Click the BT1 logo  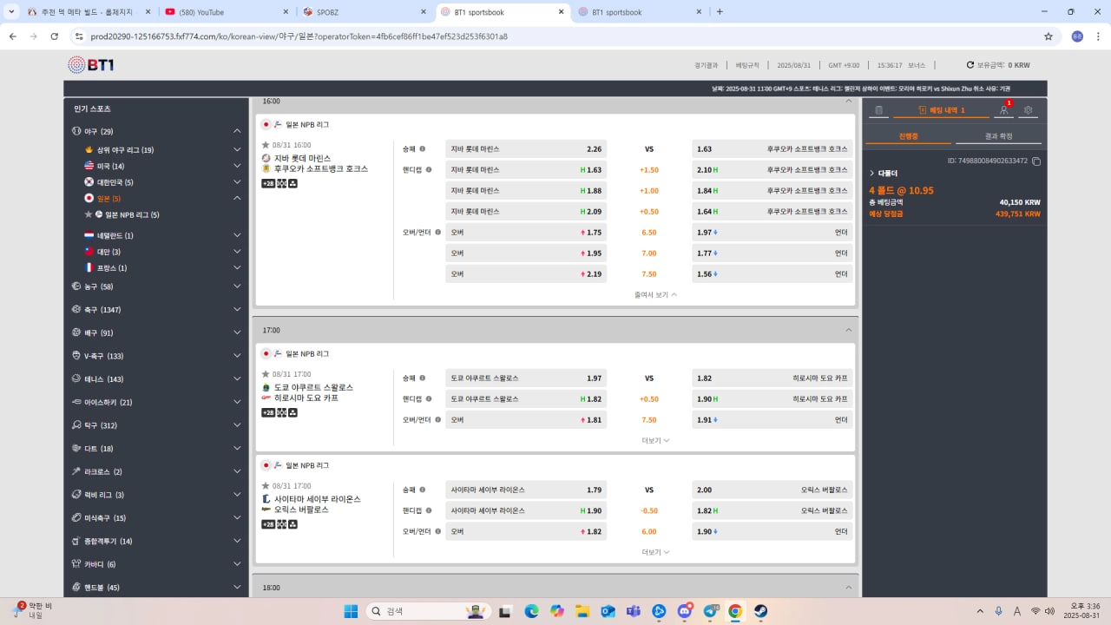(91, 65)
